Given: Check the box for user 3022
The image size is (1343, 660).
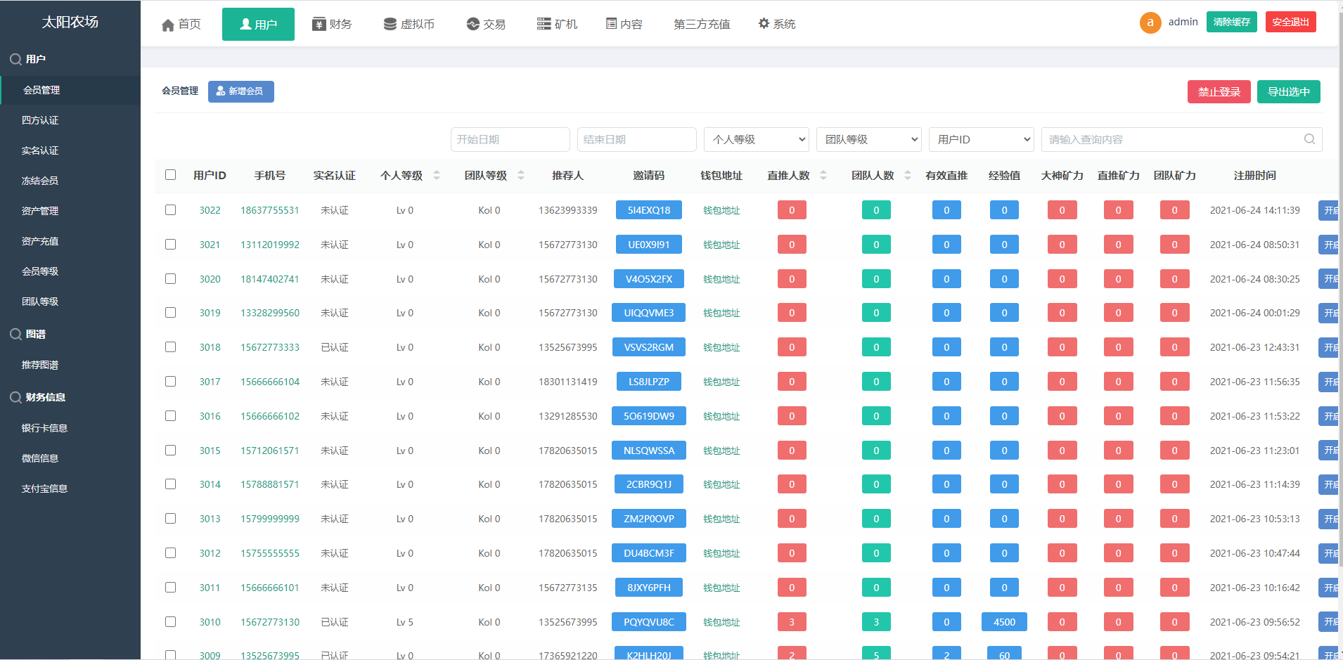Looking at the screenshot, I should point(171,210).
